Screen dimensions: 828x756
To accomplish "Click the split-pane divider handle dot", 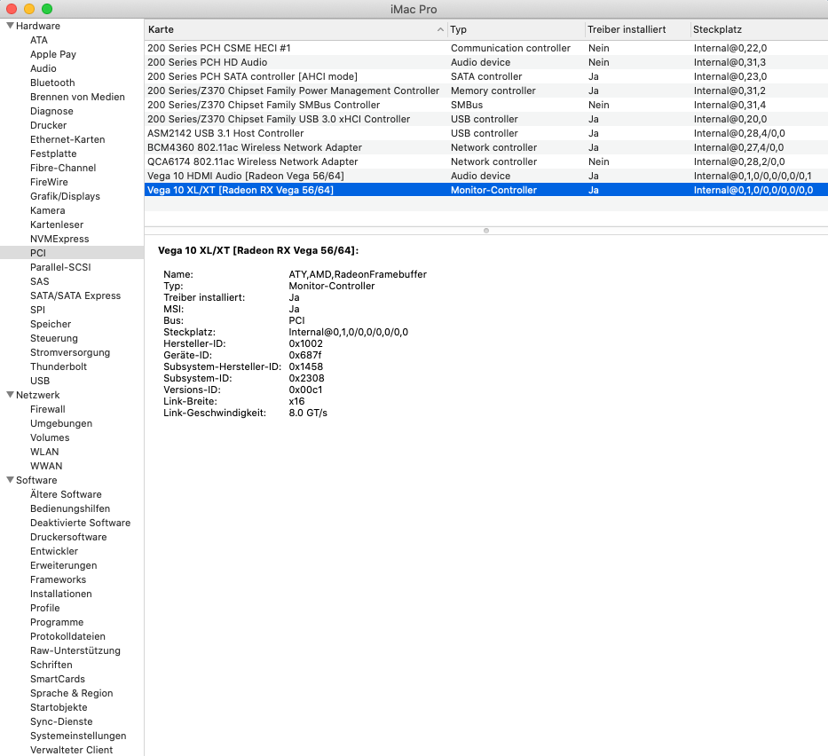I will (486, 231).
